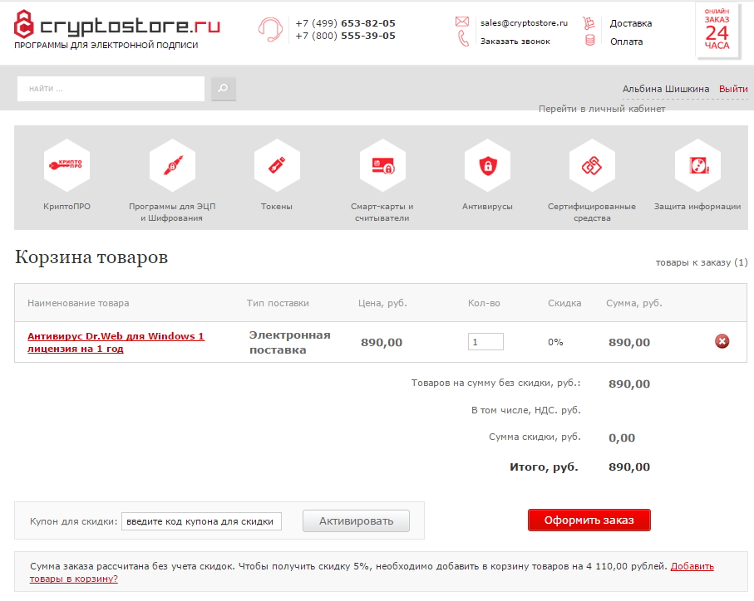The image size is (754, 601).
Task: Select the Антивирусы menu label
Action: point(487,207)
